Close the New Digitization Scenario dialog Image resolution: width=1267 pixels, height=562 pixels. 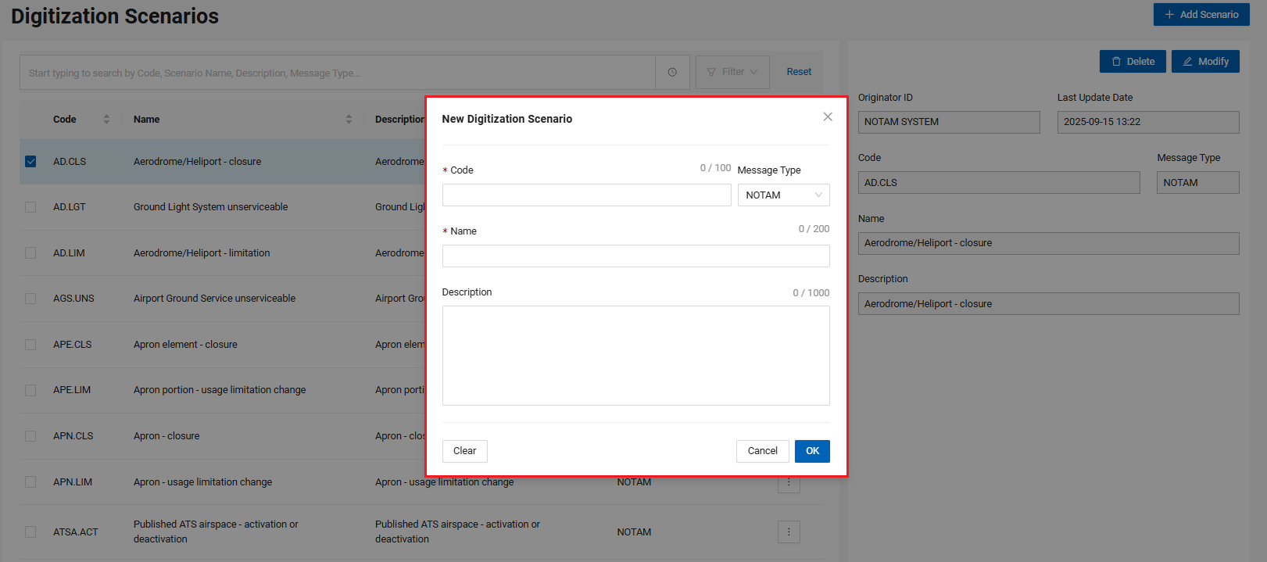[x=828, y=117]
